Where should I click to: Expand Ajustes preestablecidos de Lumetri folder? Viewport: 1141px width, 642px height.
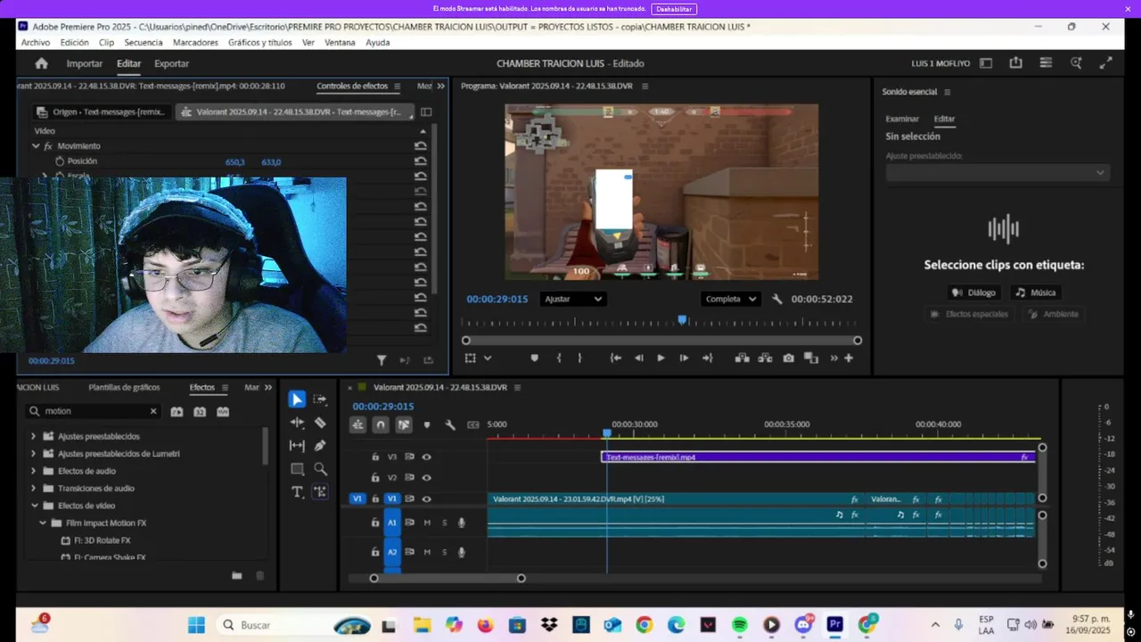click(34, 454)
